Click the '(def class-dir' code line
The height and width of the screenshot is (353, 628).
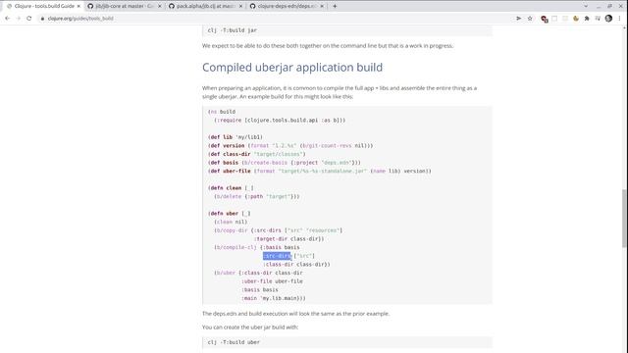point(257,154)
